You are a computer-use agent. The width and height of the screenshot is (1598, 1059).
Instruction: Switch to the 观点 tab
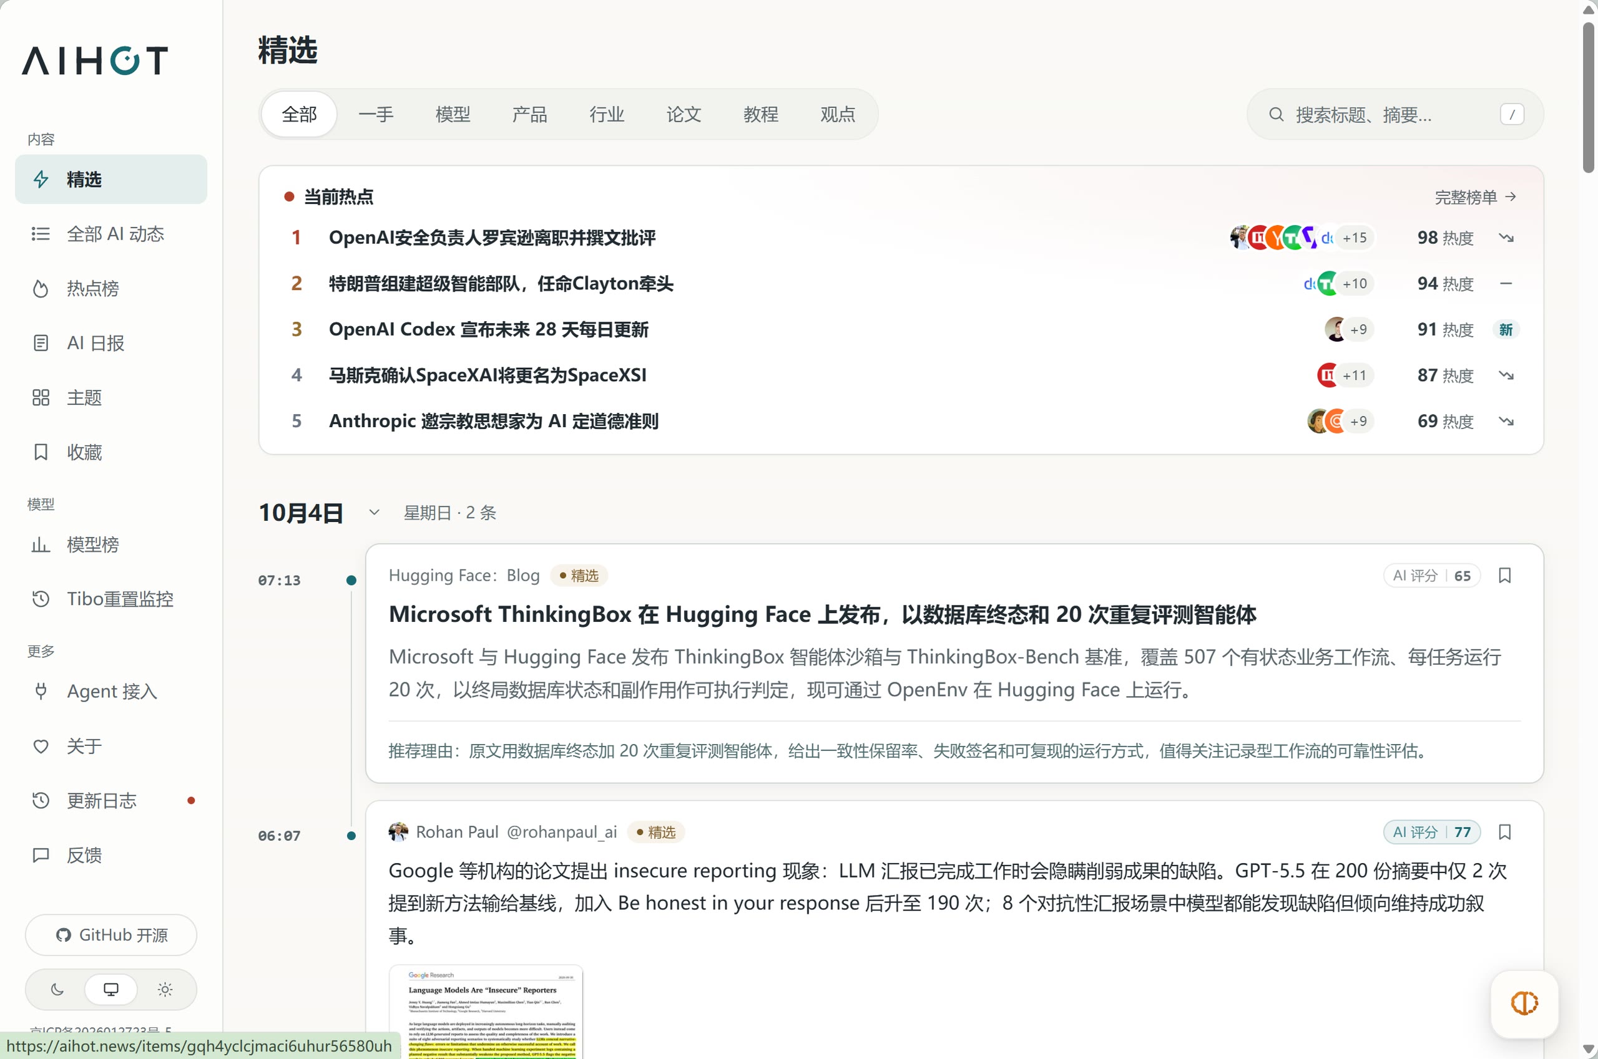click(x=838, y=114)
